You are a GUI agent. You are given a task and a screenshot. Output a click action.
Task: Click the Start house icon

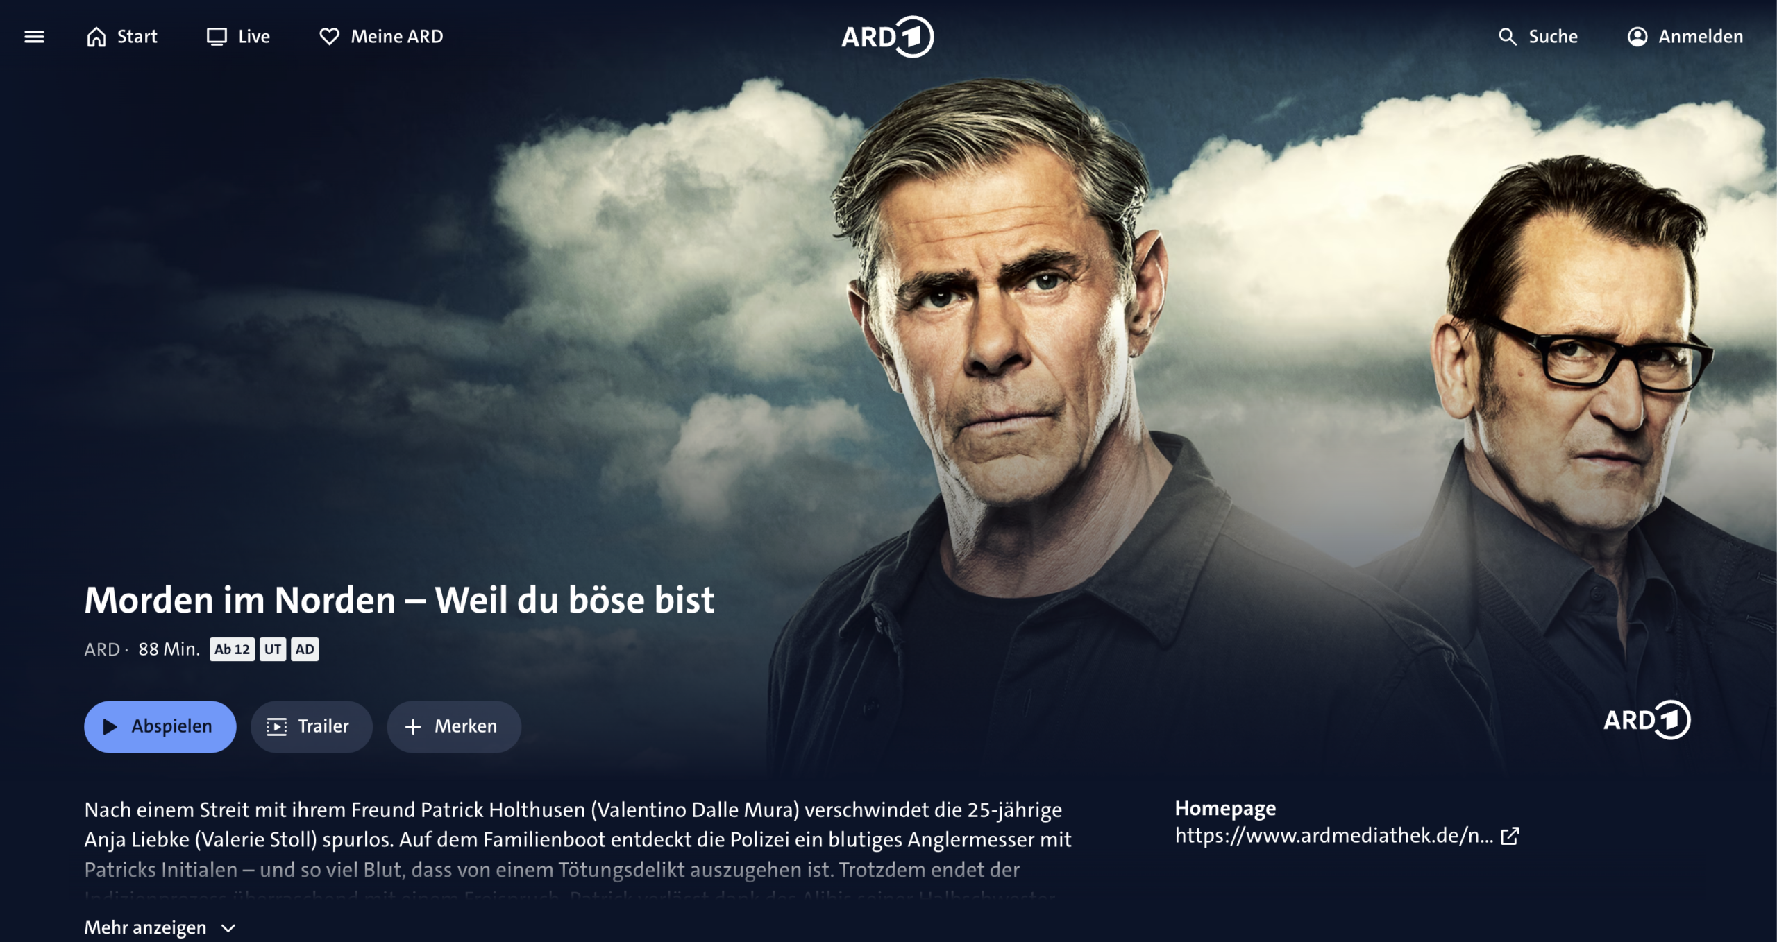pos(96,37)
